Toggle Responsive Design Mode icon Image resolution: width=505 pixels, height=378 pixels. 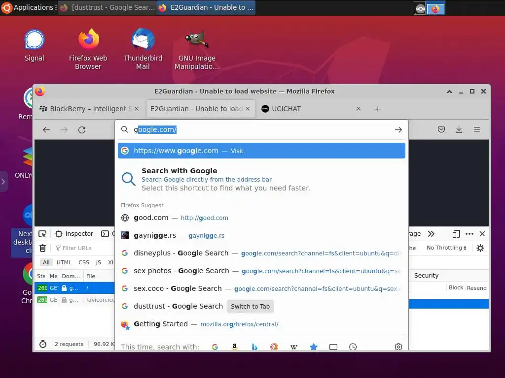pyautogui.click(x=456, y=234)
